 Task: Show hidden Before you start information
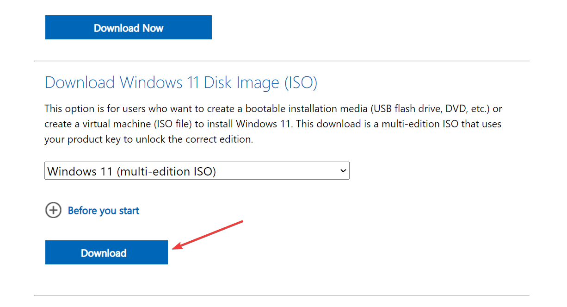tap(103, 210)
